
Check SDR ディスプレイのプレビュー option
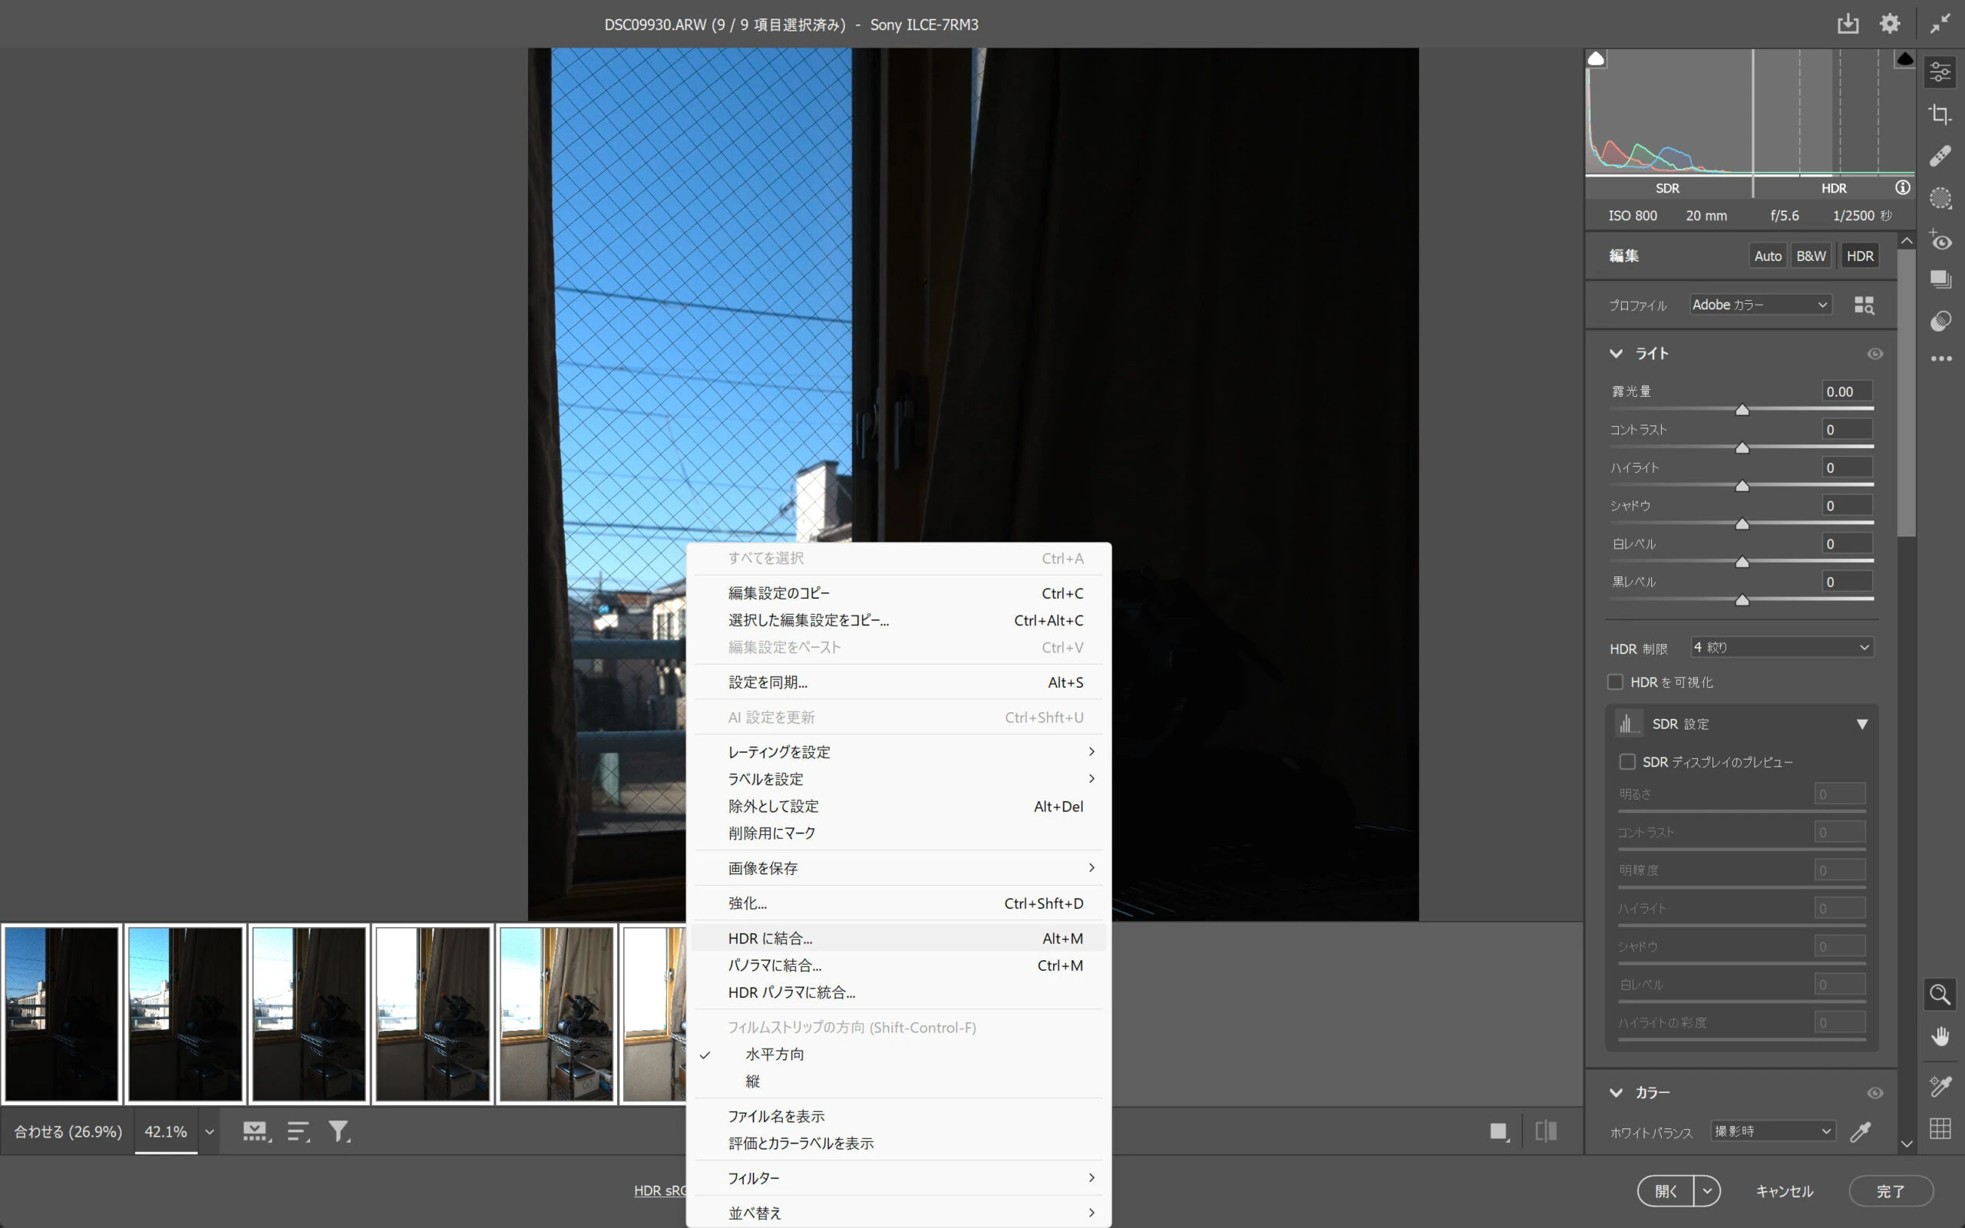pyautogui.click(x=1627, y=762)
